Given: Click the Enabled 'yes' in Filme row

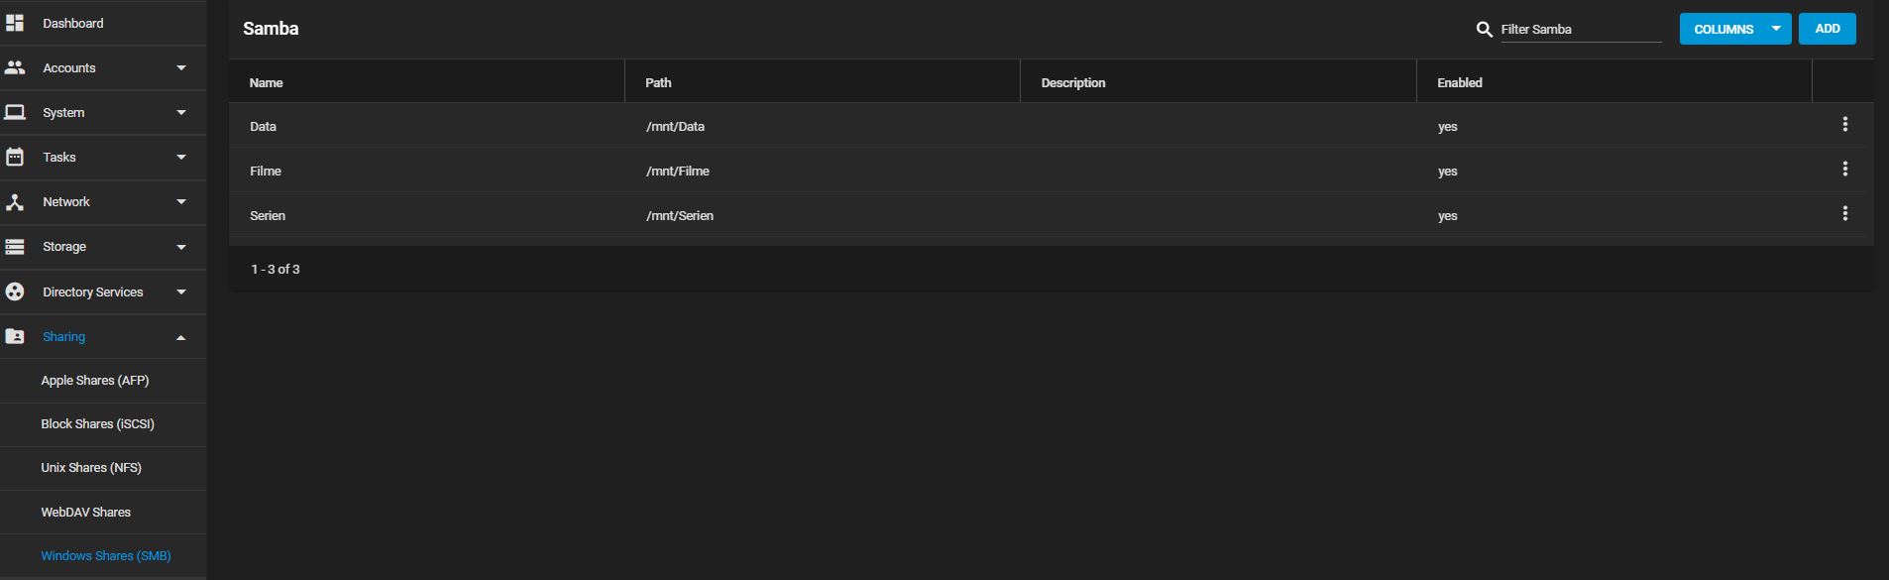Looking at the screenshot, I should (1447, 172).
